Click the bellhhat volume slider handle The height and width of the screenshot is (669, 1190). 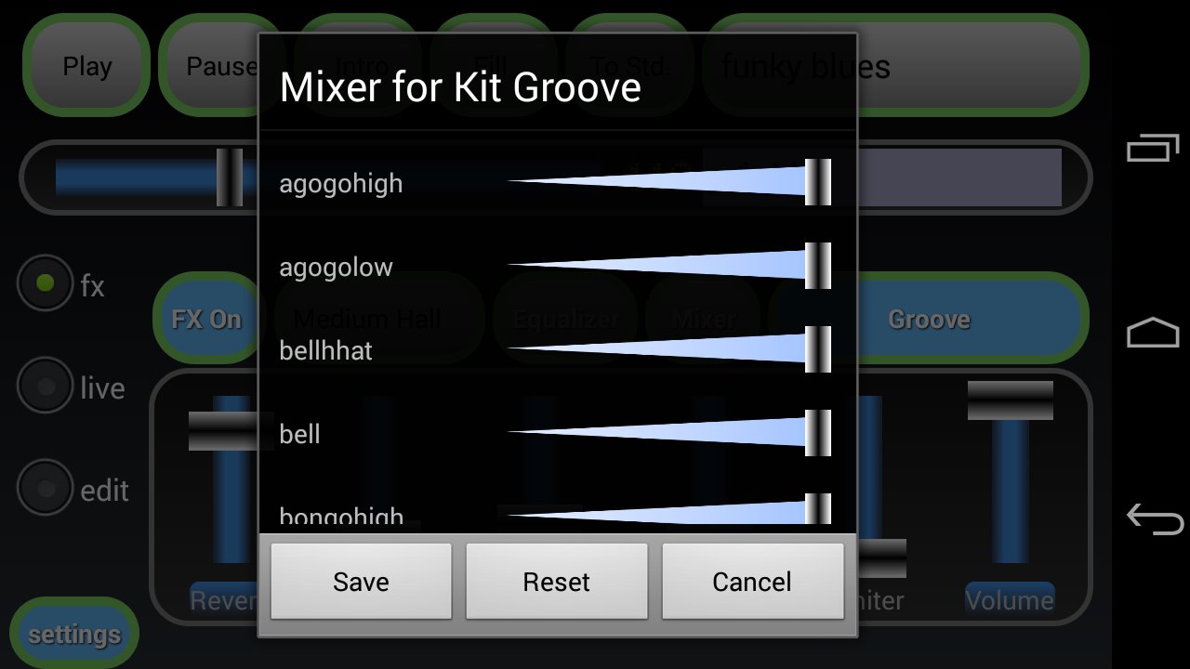(x=818, y=349)
